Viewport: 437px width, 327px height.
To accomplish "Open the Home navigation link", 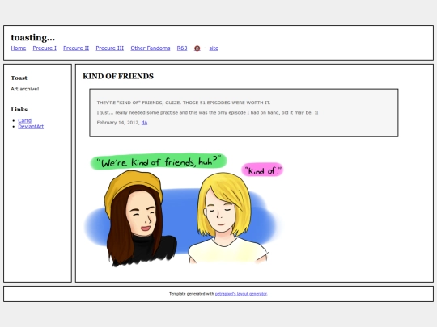I will click(19, 48).
